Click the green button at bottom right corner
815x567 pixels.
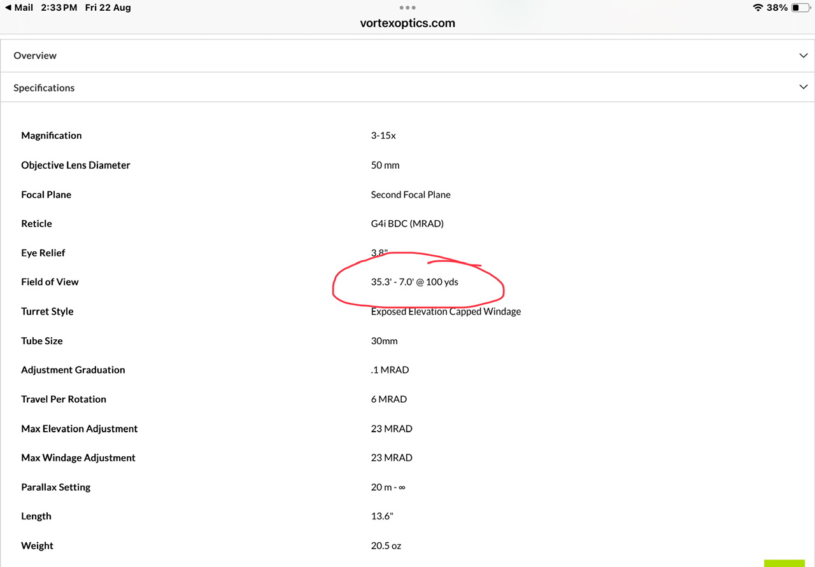click(784, 563)
